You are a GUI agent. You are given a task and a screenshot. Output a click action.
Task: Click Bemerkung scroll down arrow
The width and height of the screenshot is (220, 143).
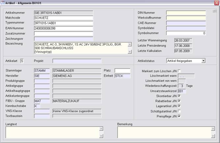[212, 135]
